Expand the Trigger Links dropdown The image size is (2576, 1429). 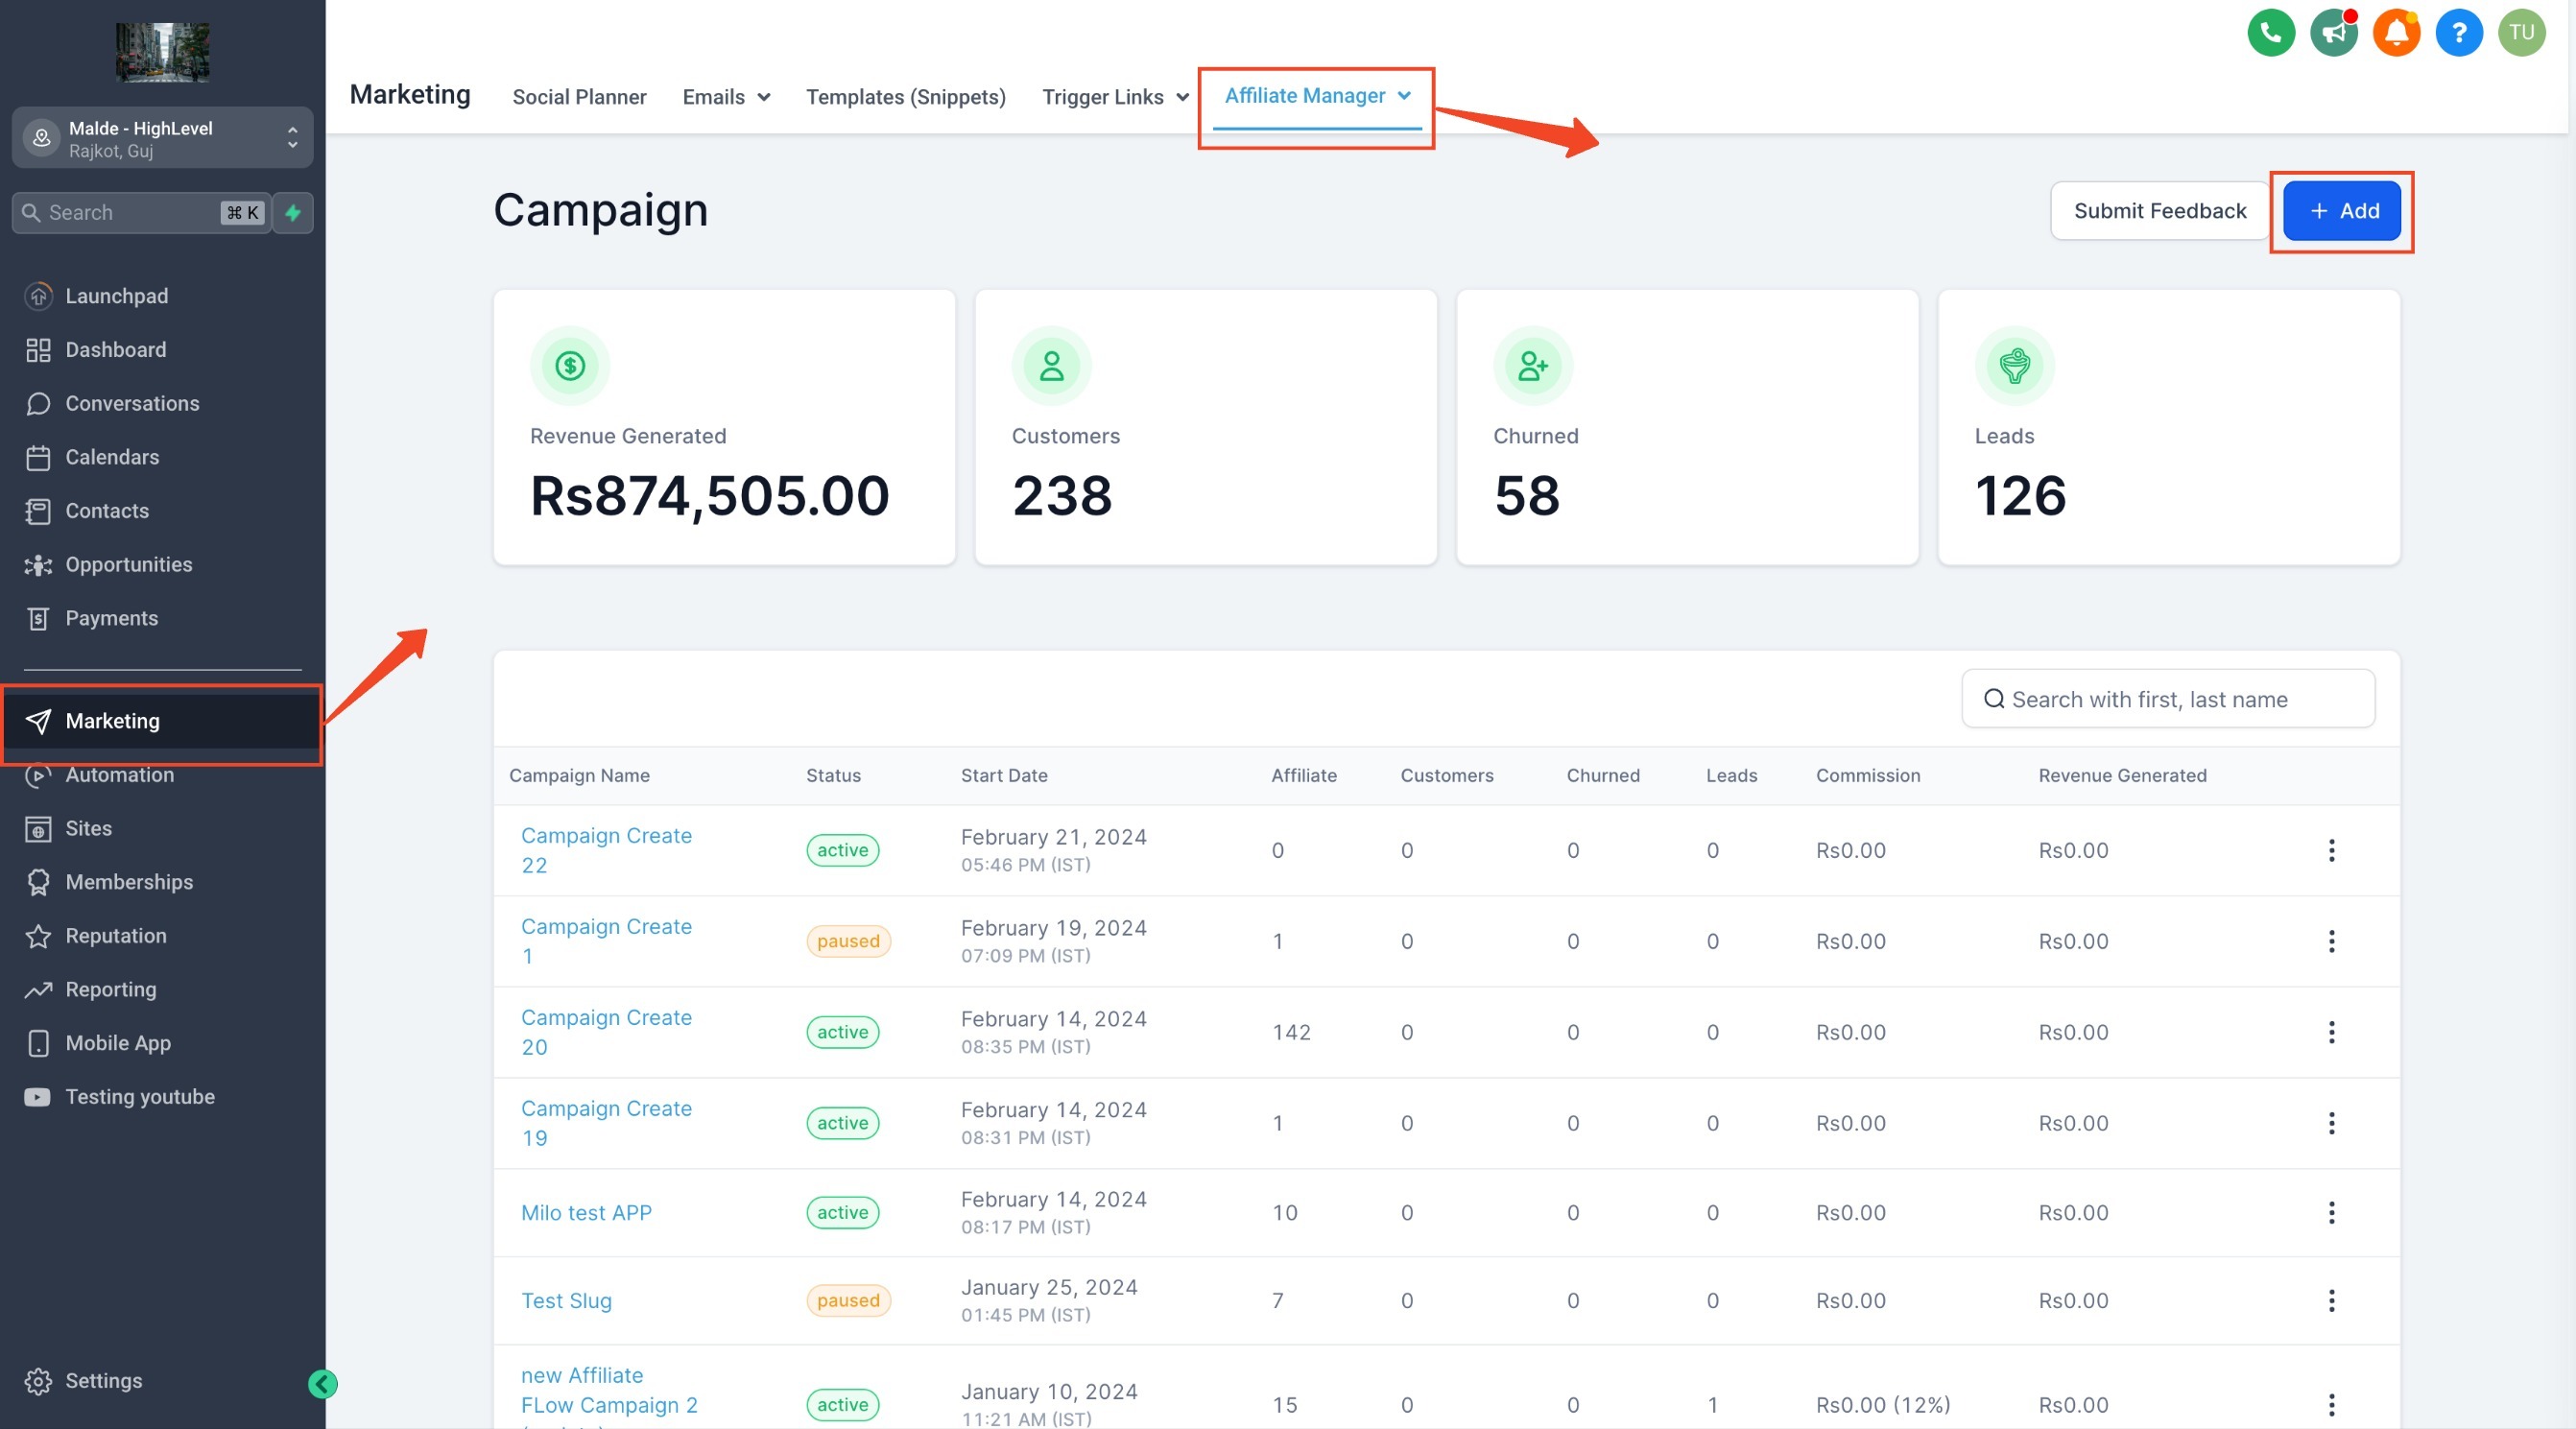(1115, 97)
